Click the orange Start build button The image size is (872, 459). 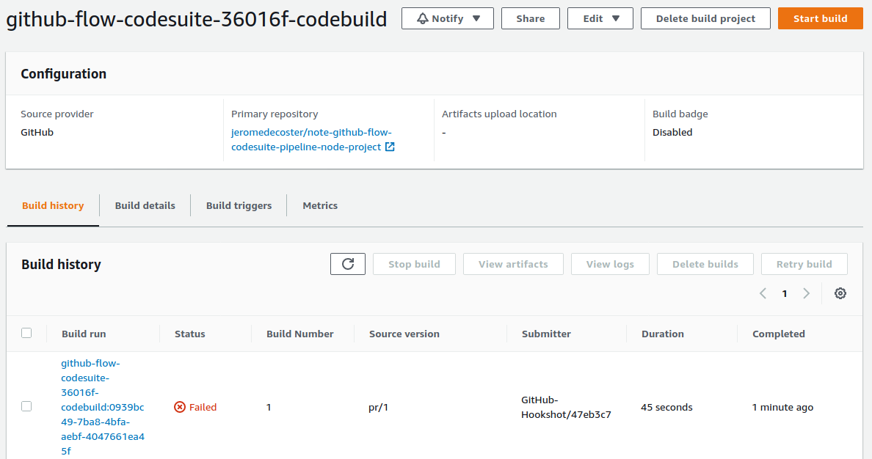click(x=821, y=18)
